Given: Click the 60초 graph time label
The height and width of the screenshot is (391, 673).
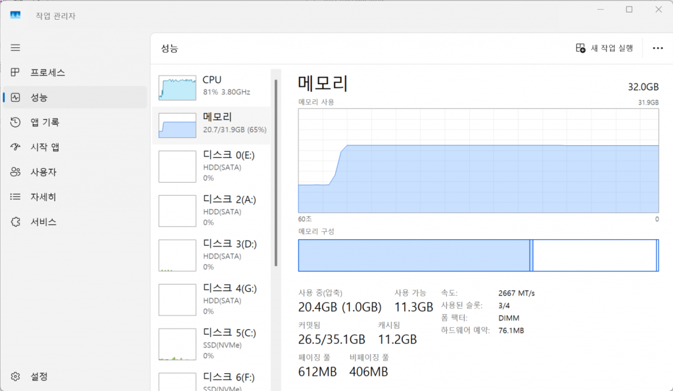Looking at the screenshot, I should (305, 219).
